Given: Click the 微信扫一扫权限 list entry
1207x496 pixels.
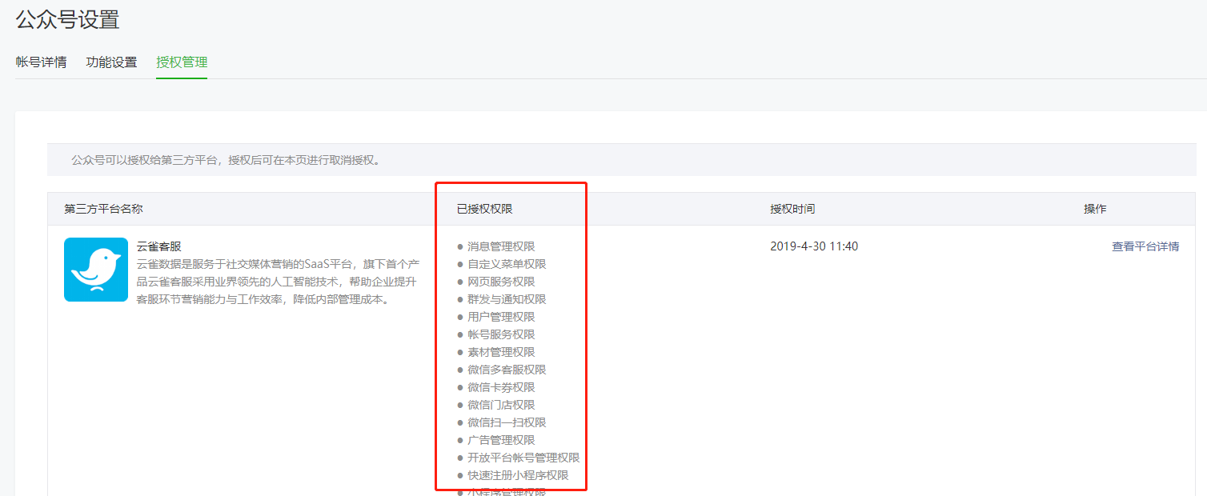Looking at the screenshot, I should click(507, 422).
